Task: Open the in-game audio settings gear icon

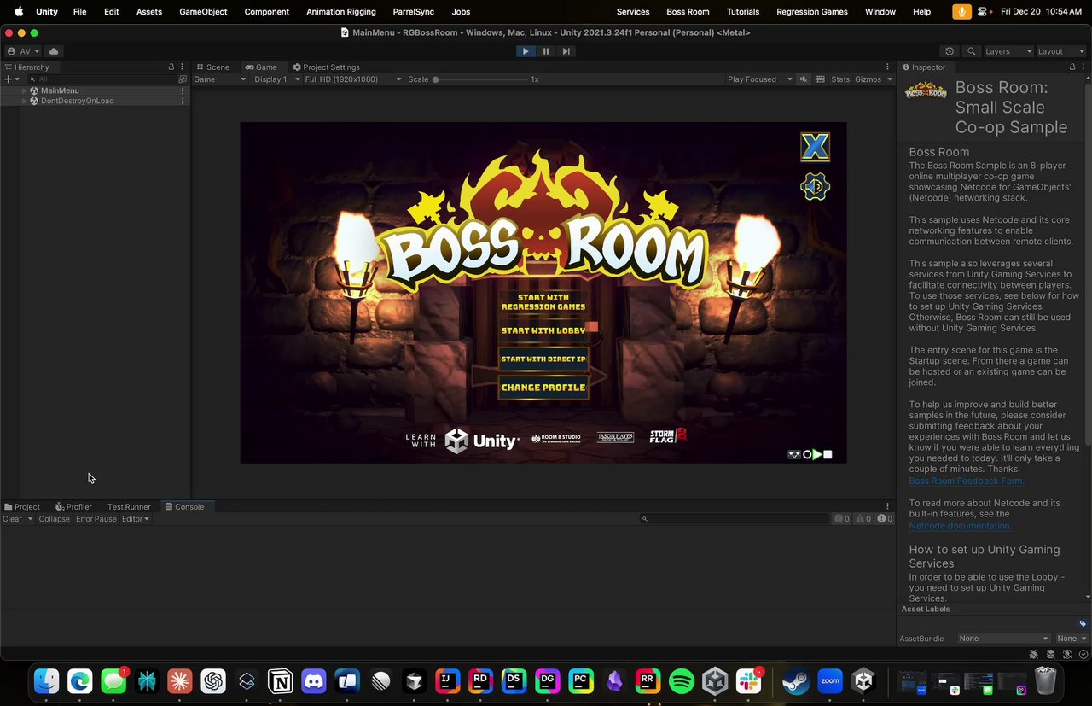Action: pos(815,187)
